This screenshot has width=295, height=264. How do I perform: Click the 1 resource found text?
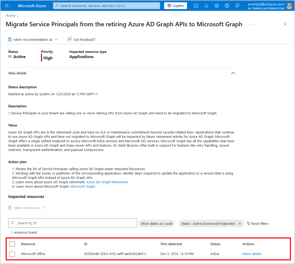coord(24,232)
